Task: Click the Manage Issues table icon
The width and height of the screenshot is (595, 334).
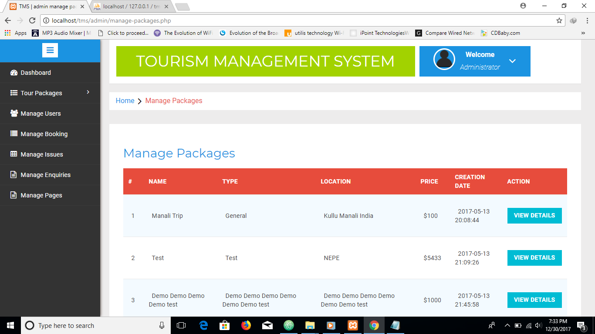Action: pos(14,154)
